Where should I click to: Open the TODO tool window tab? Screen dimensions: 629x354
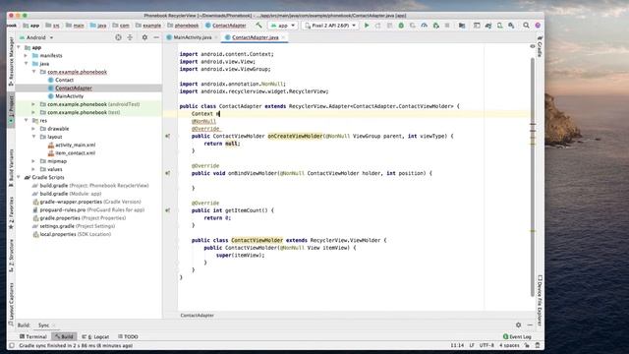point(128,336)
